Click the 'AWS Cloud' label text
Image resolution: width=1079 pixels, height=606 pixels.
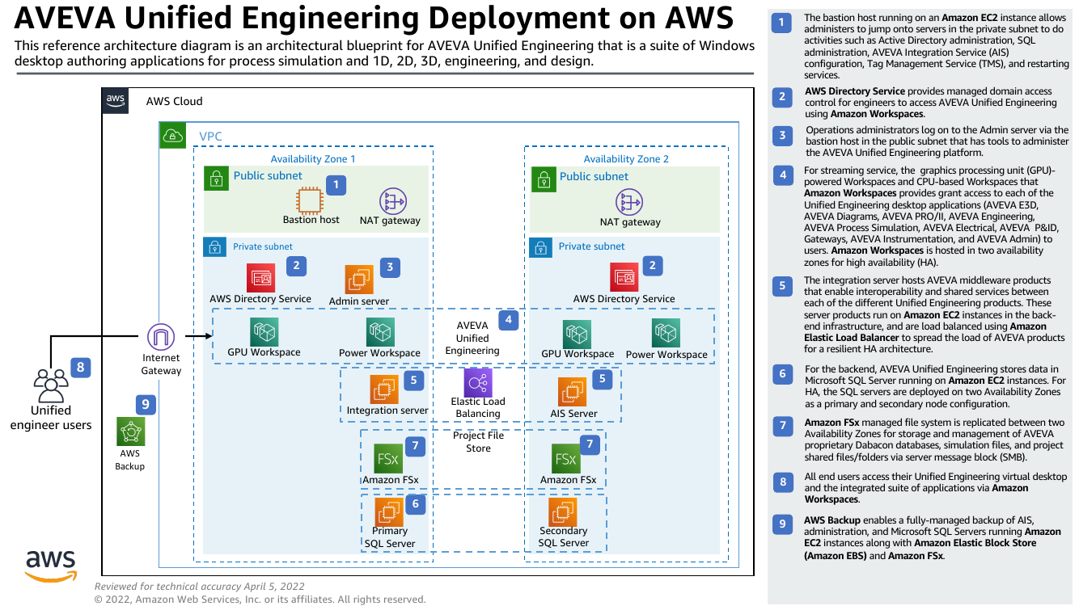pos(174,101)
